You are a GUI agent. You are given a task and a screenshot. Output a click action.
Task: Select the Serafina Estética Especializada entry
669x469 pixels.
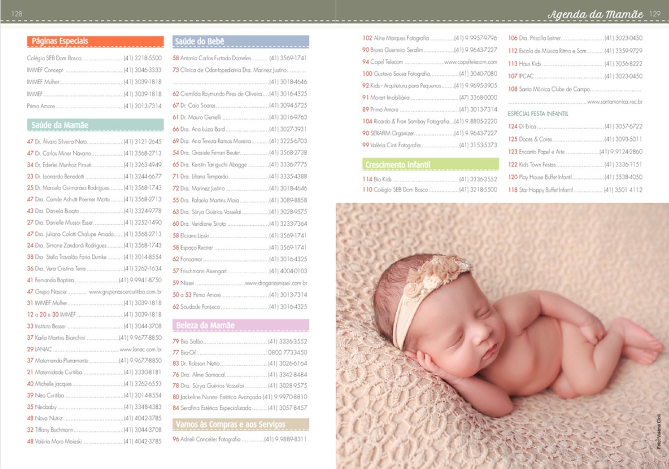(240, 408)
